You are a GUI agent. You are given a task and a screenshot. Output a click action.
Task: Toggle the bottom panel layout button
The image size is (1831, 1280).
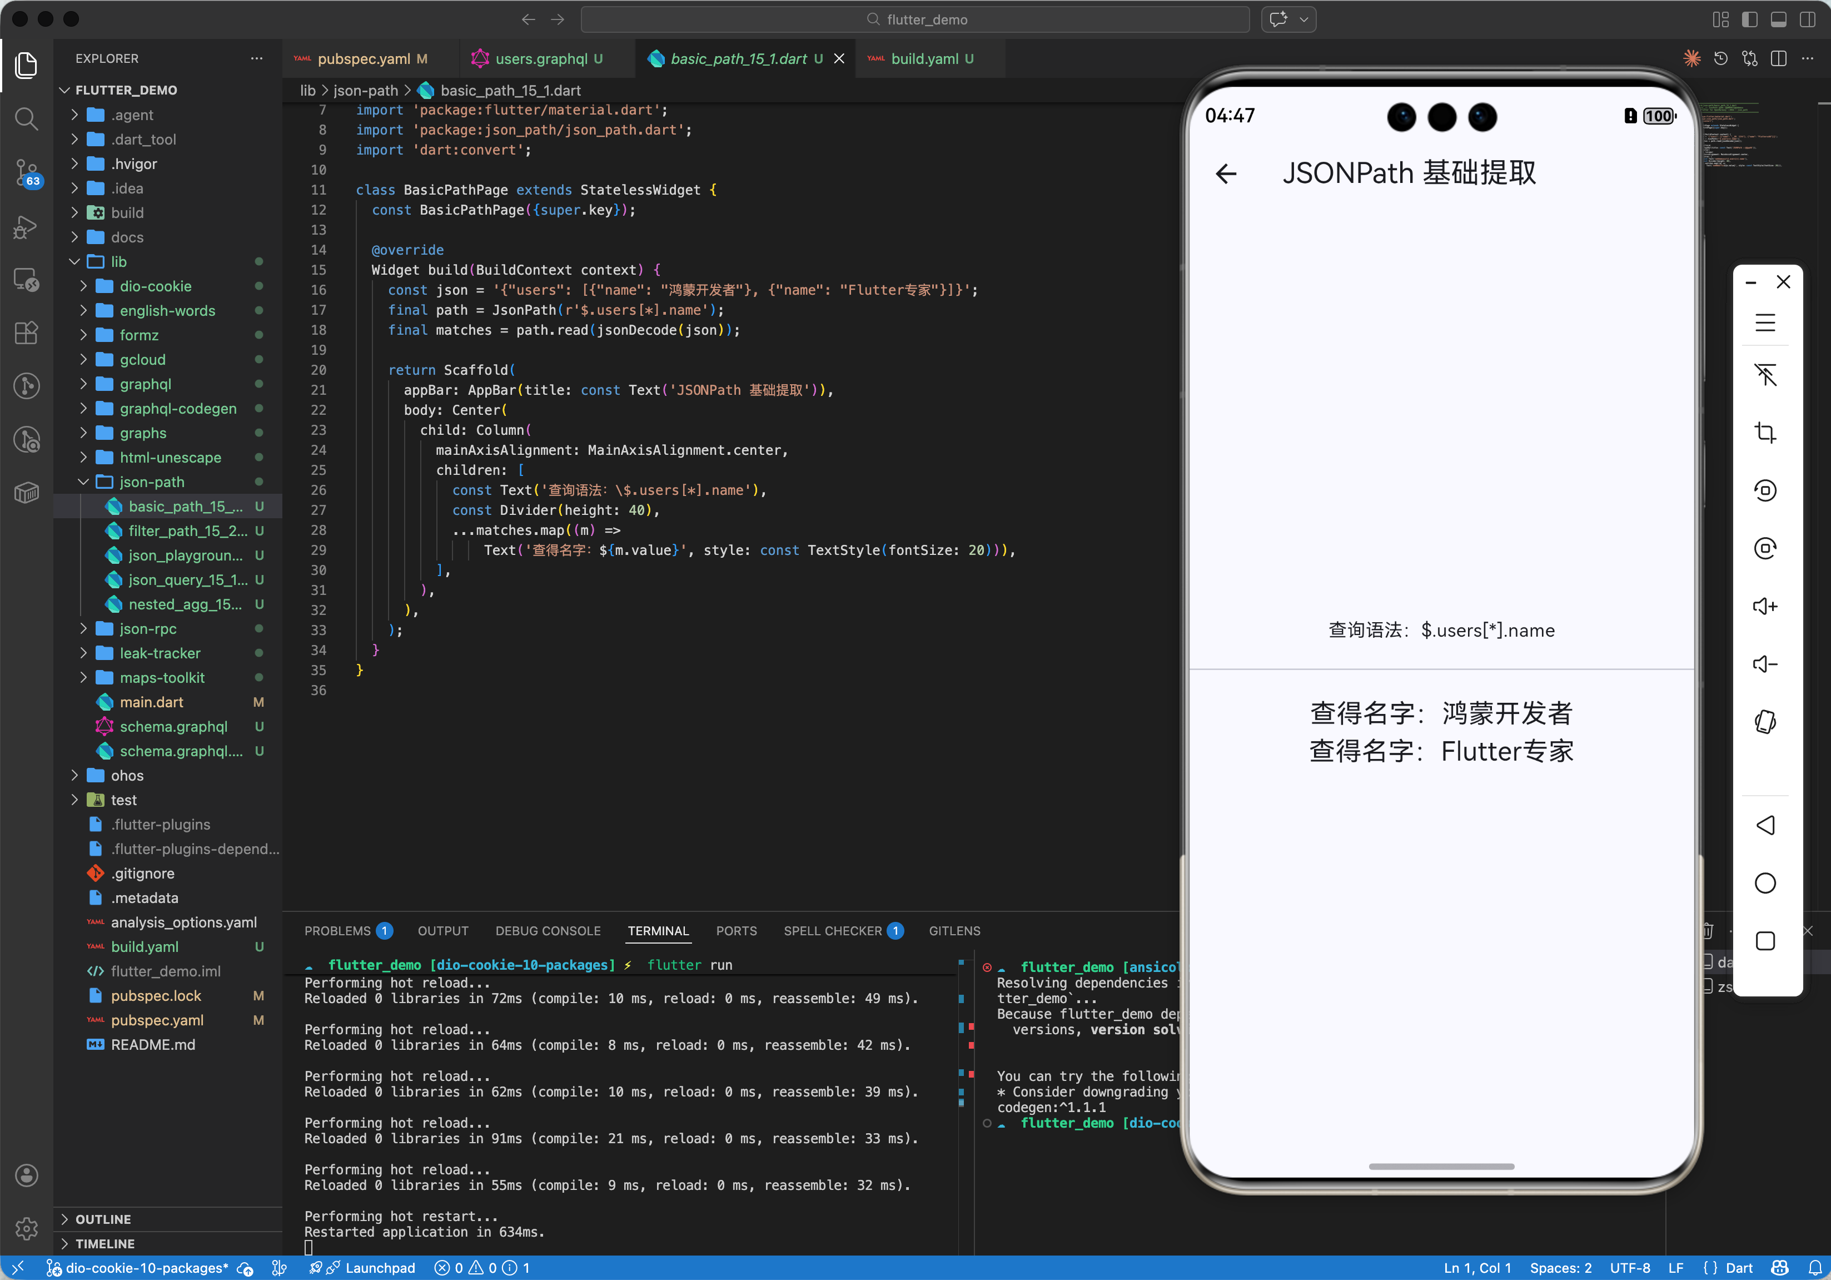tap(1778, 19)
